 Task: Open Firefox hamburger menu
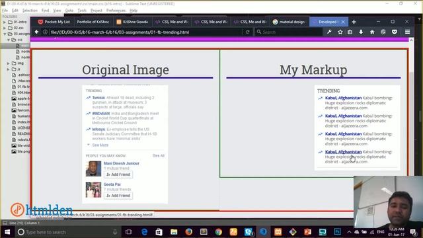tap(407, 32)
